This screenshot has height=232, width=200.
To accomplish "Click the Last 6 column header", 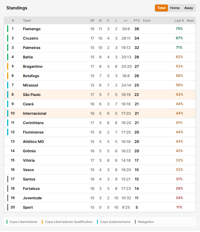I will coord(179,20).
